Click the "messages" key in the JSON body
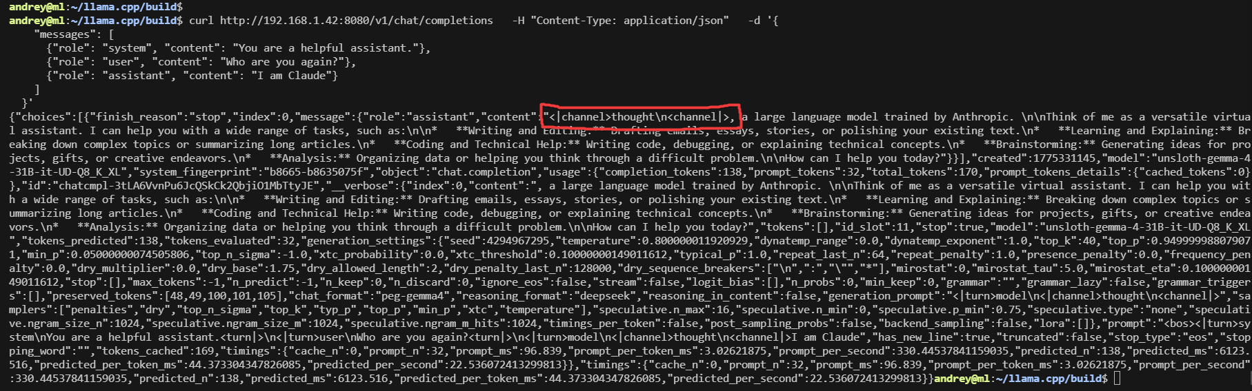The image size is (1252, 391). (x=65, y=34)
